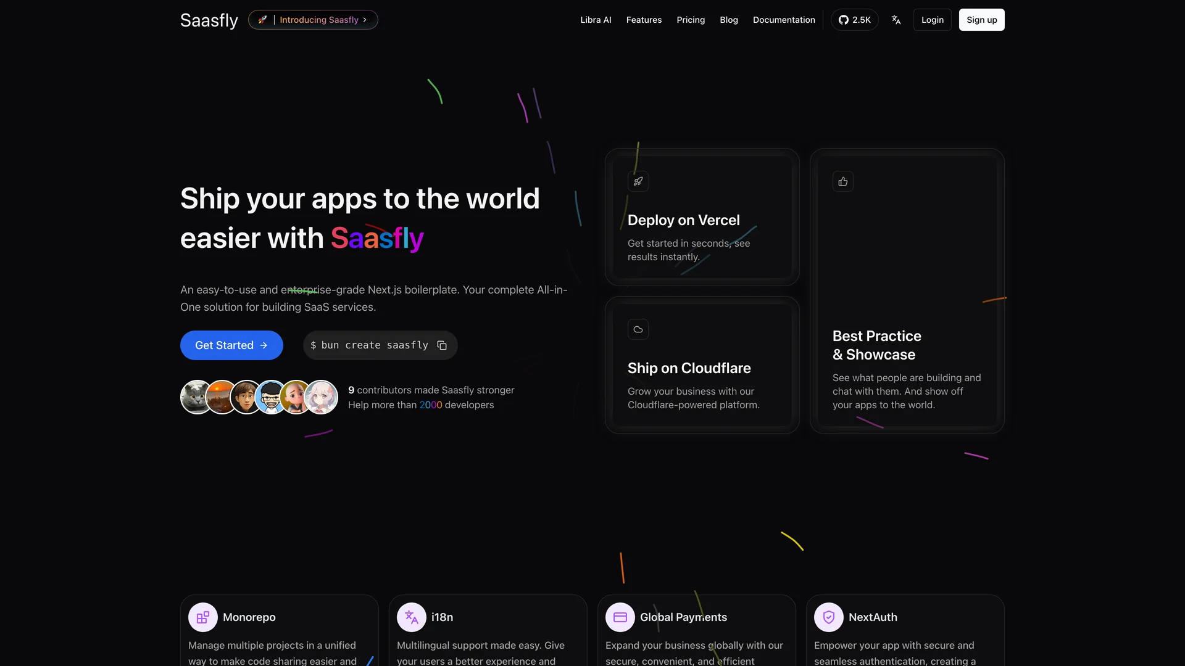Click the cloud icon on Ship on Cloudflare card
Screen dimensions: 1185x666
(638, 329)
